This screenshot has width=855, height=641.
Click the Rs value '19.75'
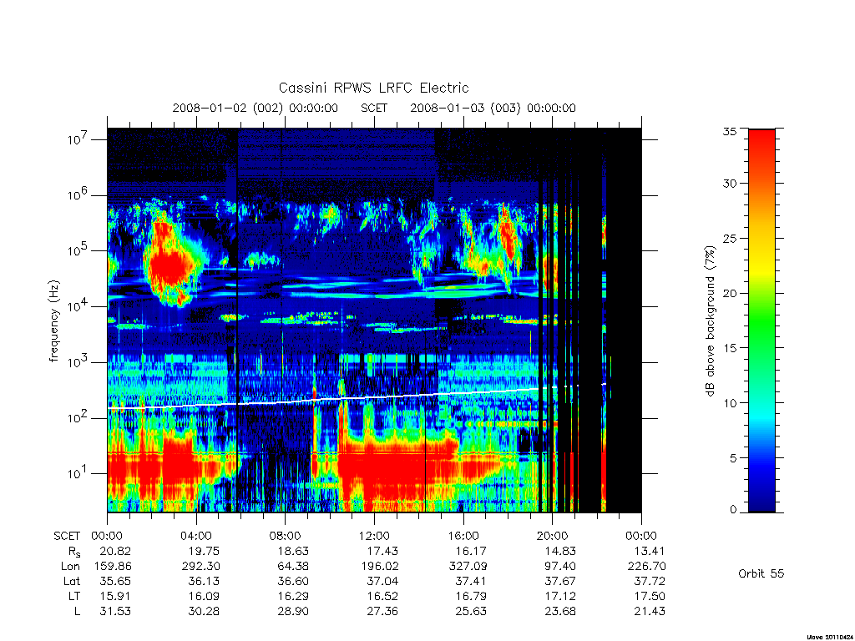coord(204,551)
